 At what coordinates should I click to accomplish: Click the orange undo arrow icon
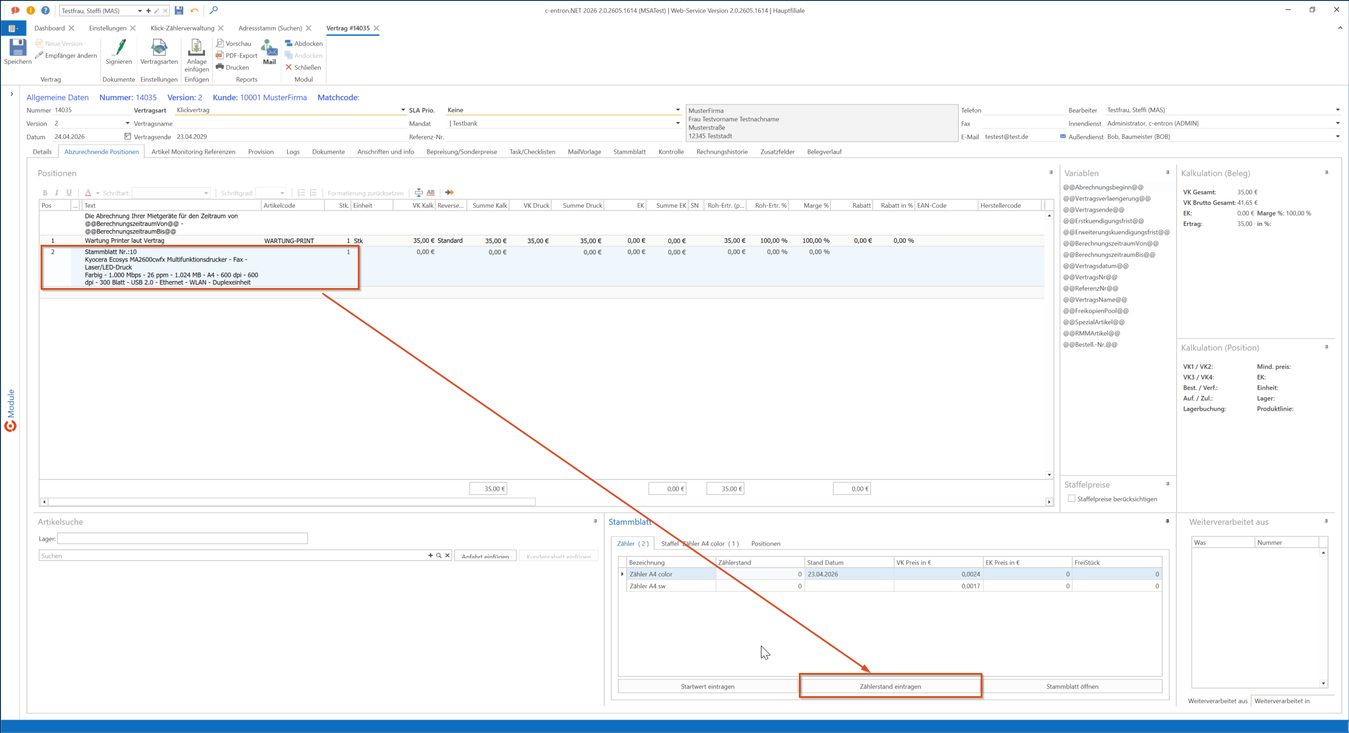click(x=194, y=10)
